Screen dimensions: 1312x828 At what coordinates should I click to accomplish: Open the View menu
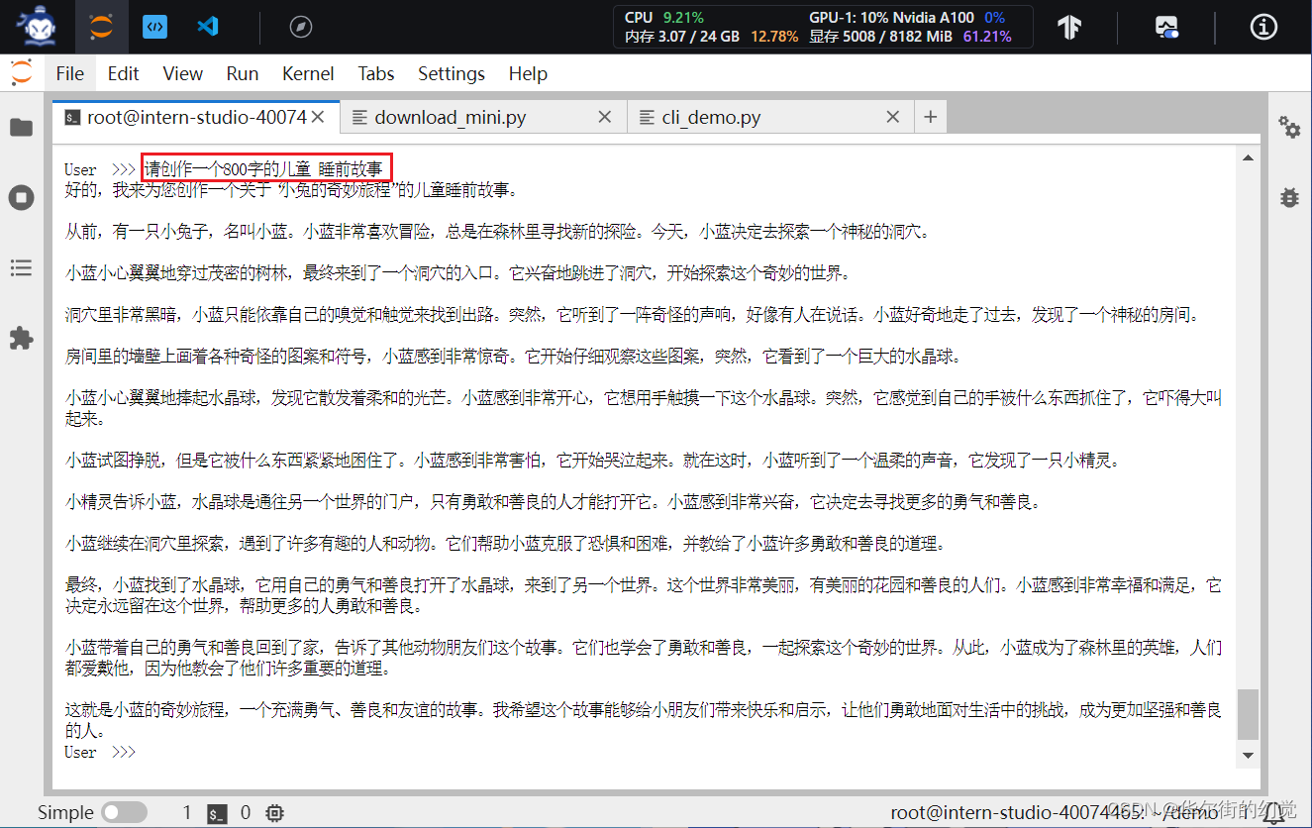pyautogui.click(x=183, y=73)
